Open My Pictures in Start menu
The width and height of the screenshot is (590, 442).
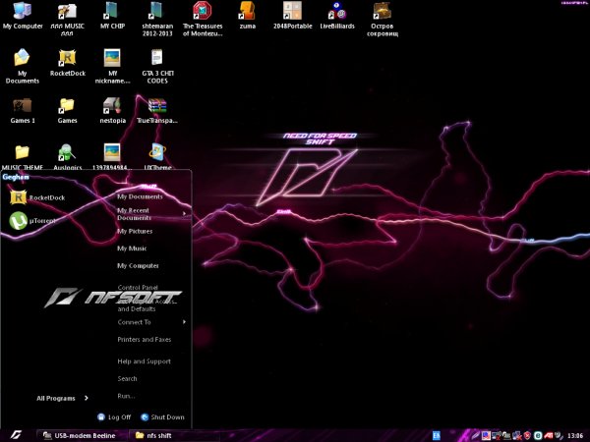tap(135, 231)
